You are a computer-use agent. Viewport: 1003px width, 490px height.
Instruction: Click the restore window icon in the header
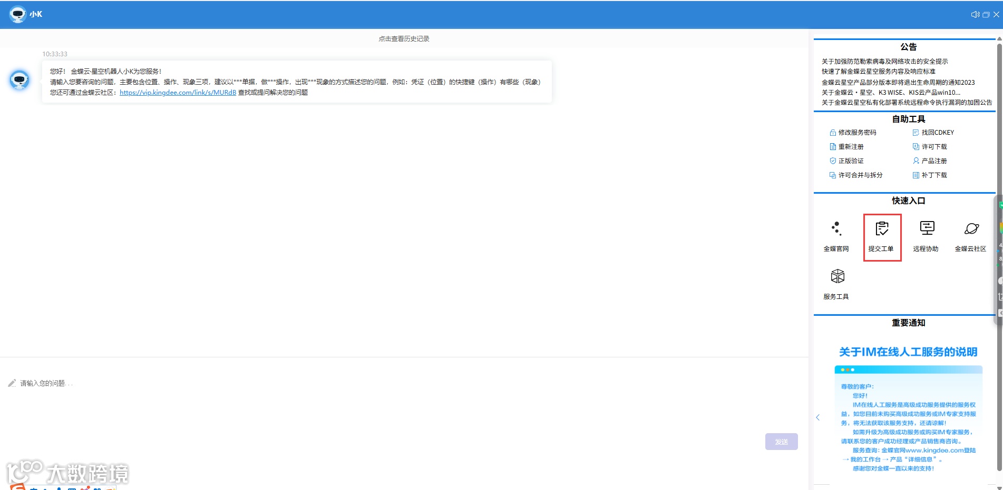[x=986, y=15]
